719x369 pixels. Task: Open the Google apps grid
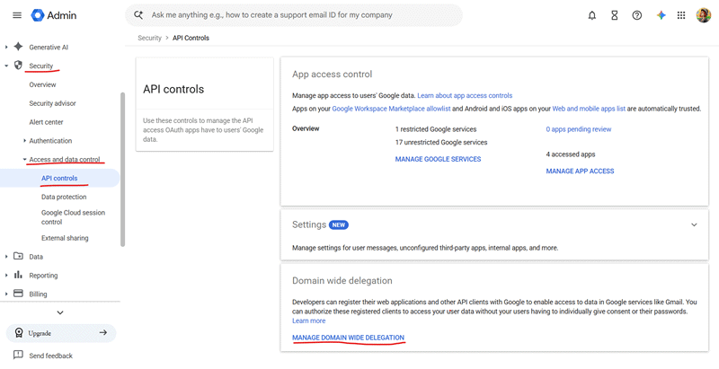pyautogui.click(x=681, y=15)
